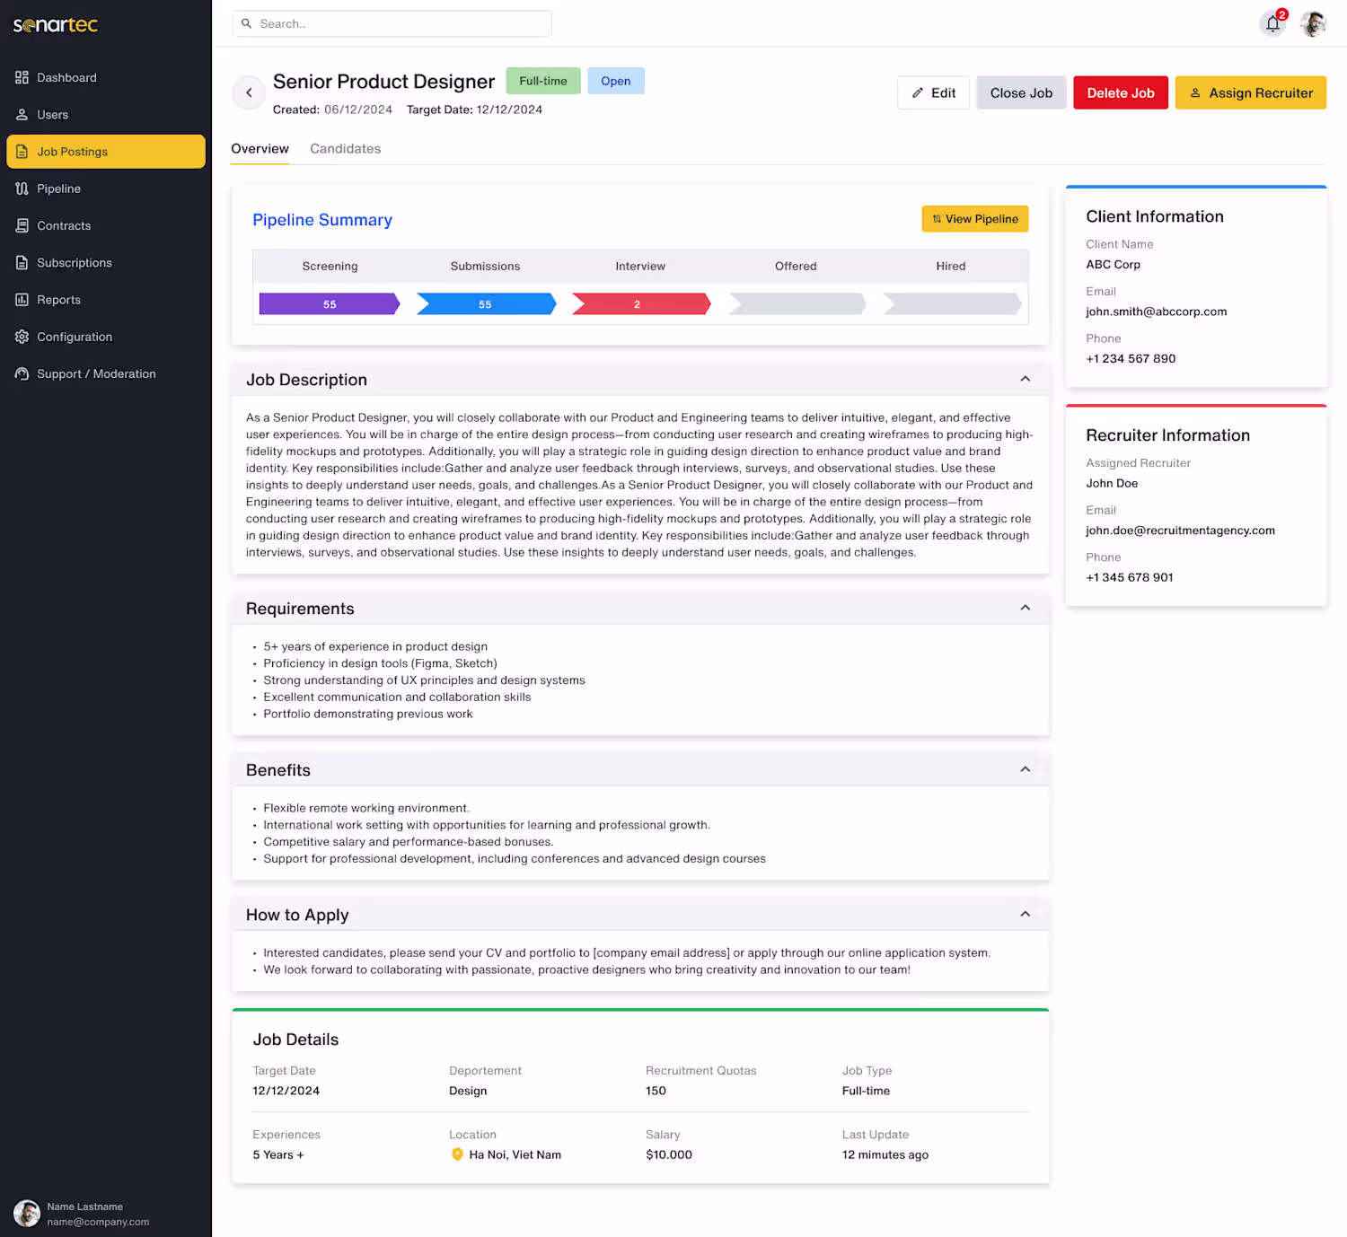Click the Assign Recruiter button
Screen dimensions: 1347x1237
[x=1251, y=93]
